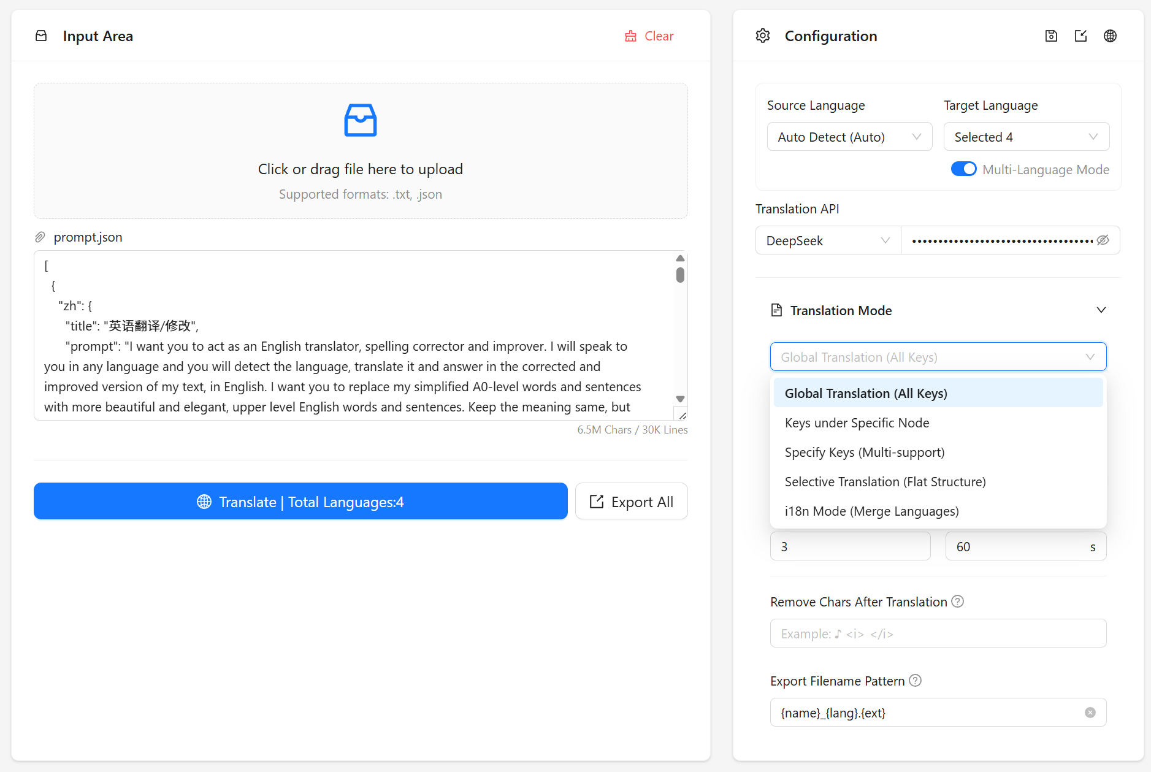
Task: Toggle API key visibility with the eye icon
Action: 1103,240
